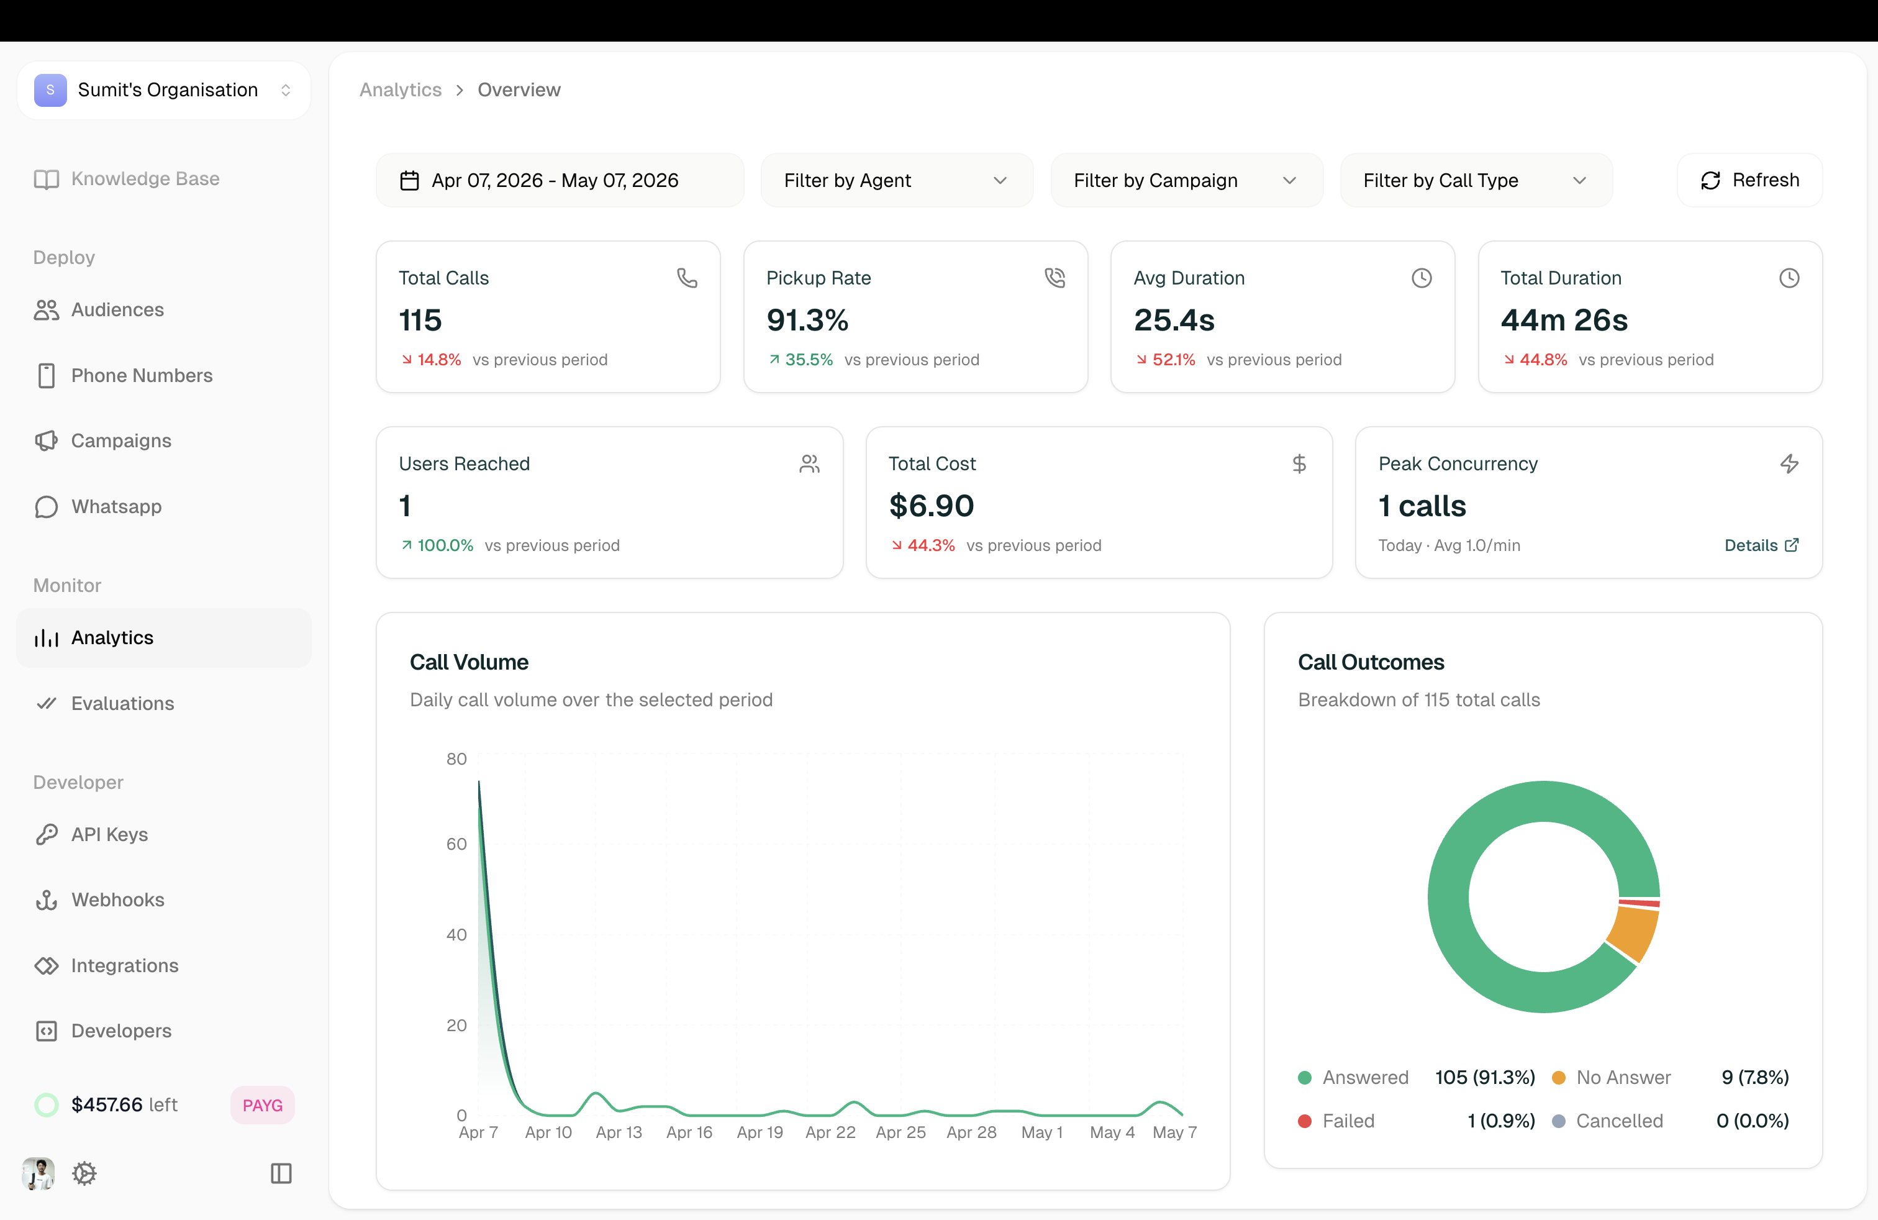Click the Campaigns megaphone icon
Screen dimensions: 1878x1220
point(47,440)
